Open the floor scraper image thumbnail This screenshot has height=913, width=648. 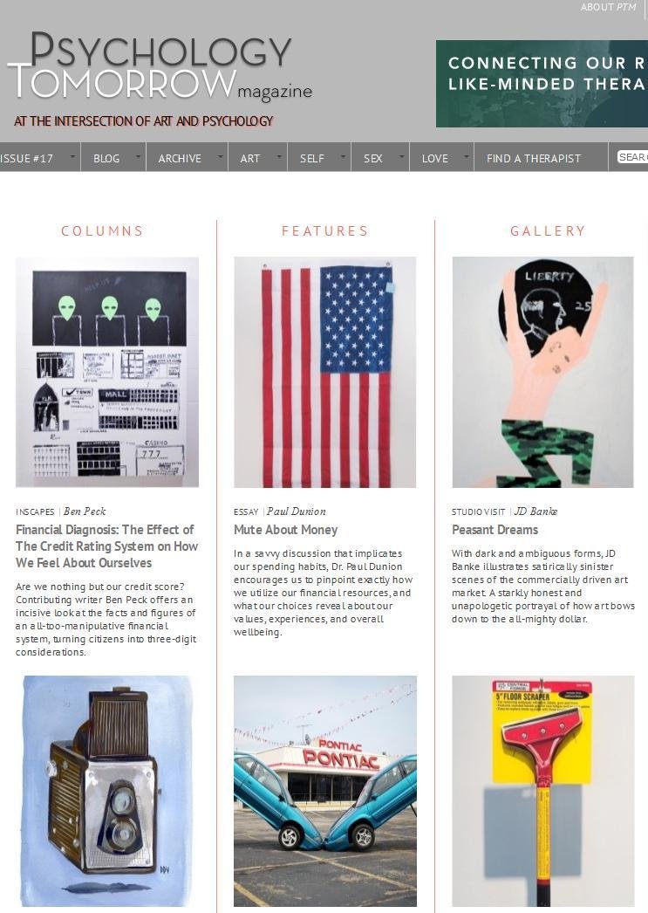pos(542,792)
